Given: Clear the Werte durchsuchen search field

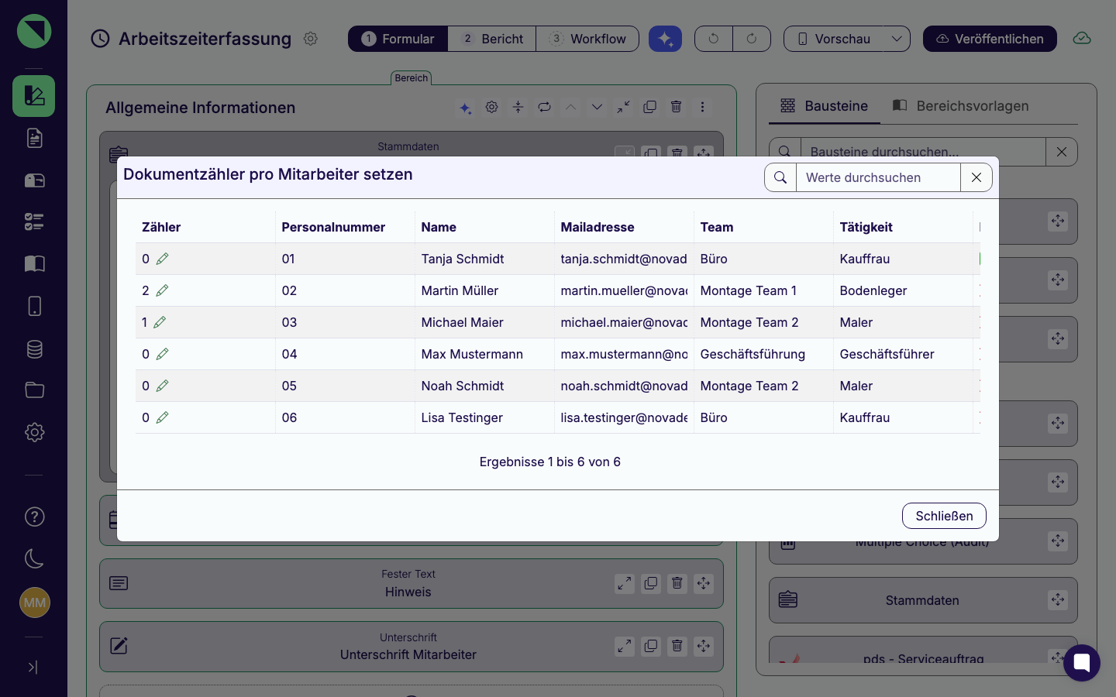Looking at the screenshot, I should (x=976, y=177).
